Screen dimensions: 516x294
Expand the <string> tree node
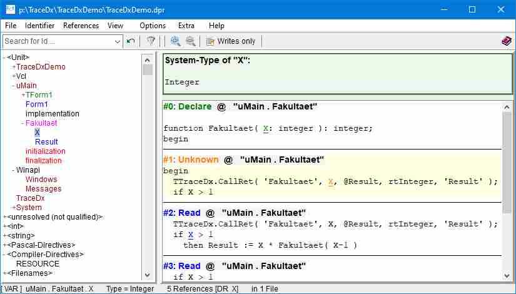pos(4,236)
